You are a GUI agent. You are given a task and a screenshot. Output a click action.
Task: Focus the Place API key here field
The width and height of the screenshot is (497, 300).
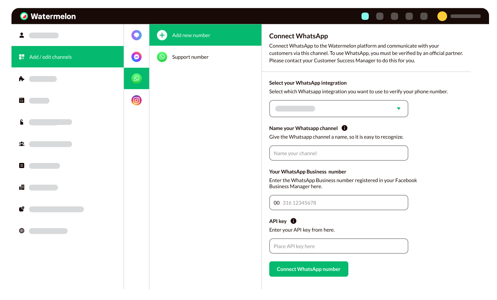coord(339,246)
